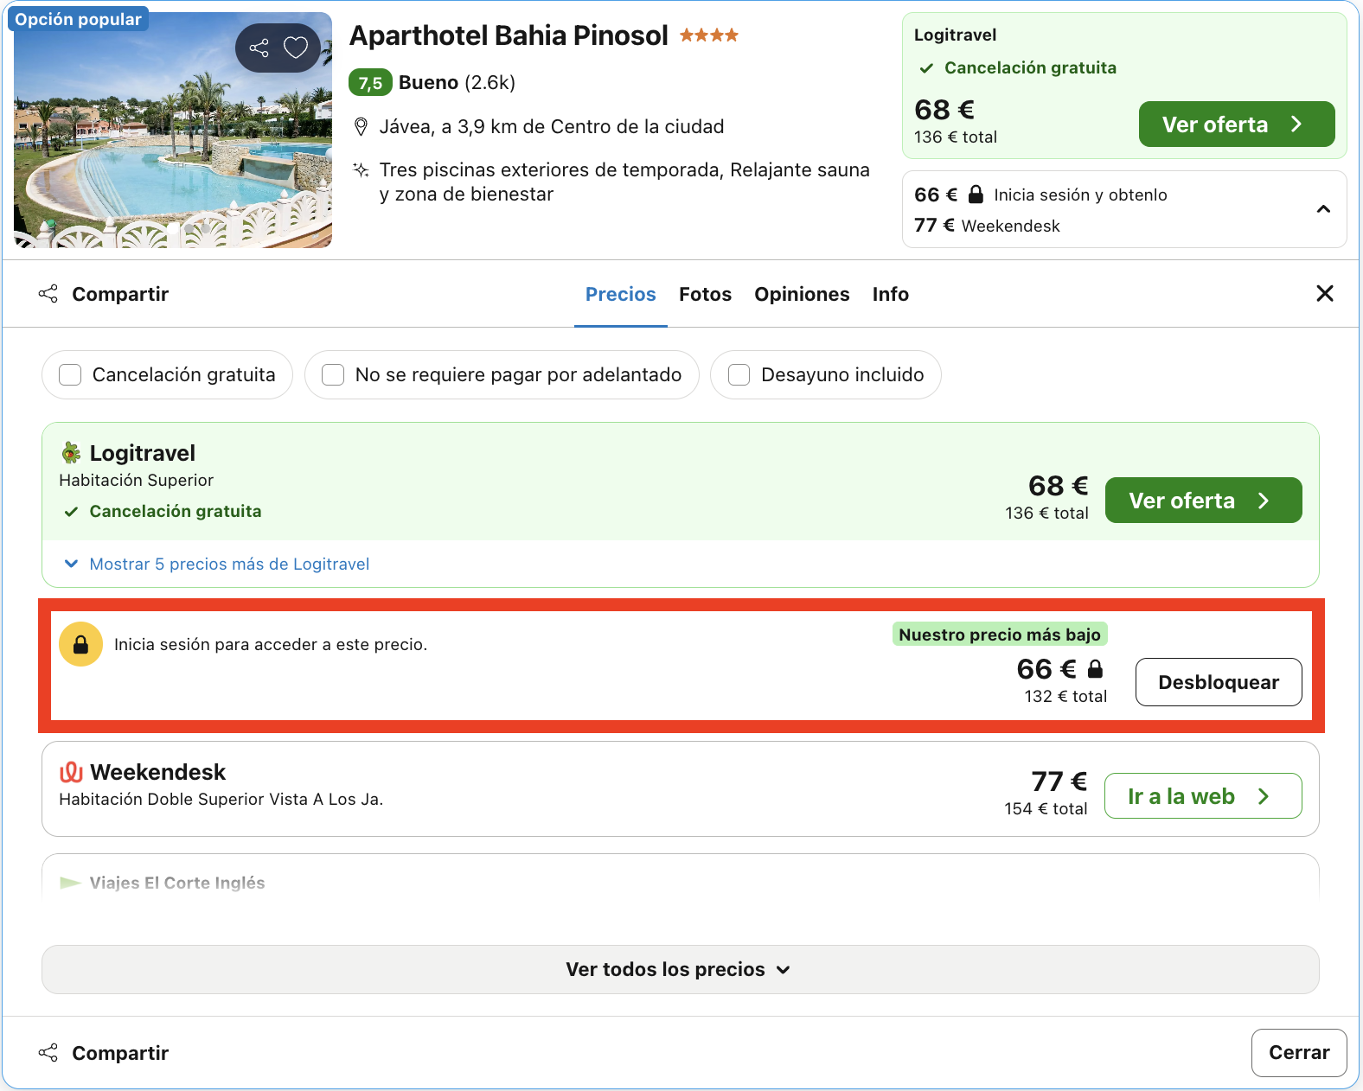The width and height of the screenshot is (1363, 1091).
Task: Click the sparkle highlights icon
Action: (x=362, y=169)
